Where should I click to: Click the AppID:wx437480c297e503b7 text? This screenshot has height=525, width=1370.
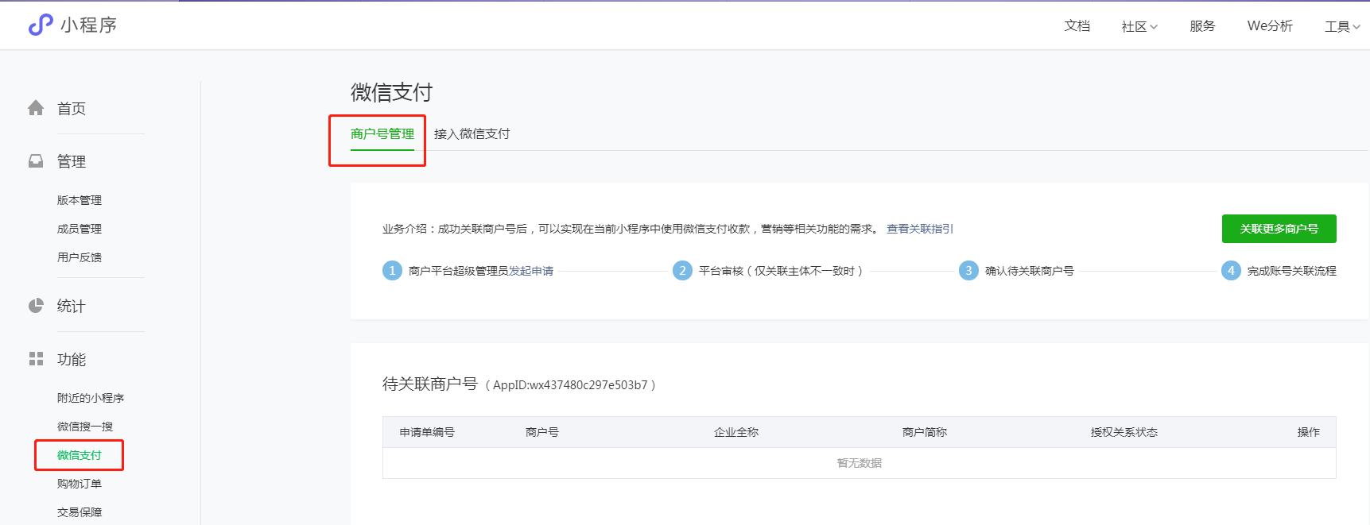tap(570, 385)
